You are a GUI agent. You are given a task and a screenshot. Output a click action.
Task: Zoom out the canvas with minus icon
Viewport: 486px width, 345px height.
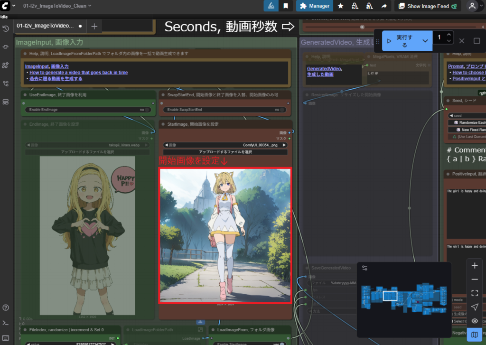click(475, 280)
